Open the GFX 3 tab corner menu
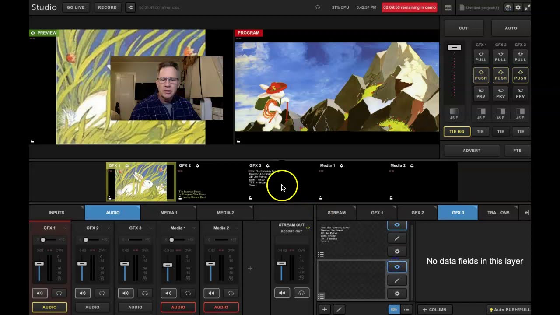The height and width of the screenshot is (315, 560). point(476,207)
